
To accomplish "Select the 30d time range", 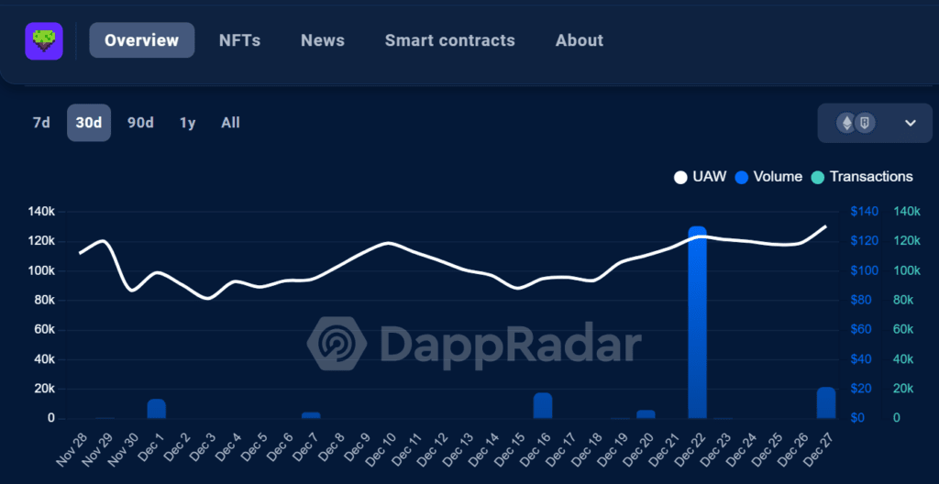I will pos(89,123).
